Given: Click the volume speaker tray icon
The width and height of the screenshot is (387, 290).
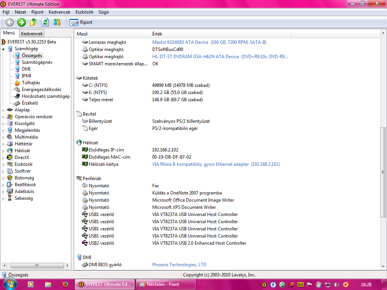Looking at the screenshot, I should pos(337,285).
